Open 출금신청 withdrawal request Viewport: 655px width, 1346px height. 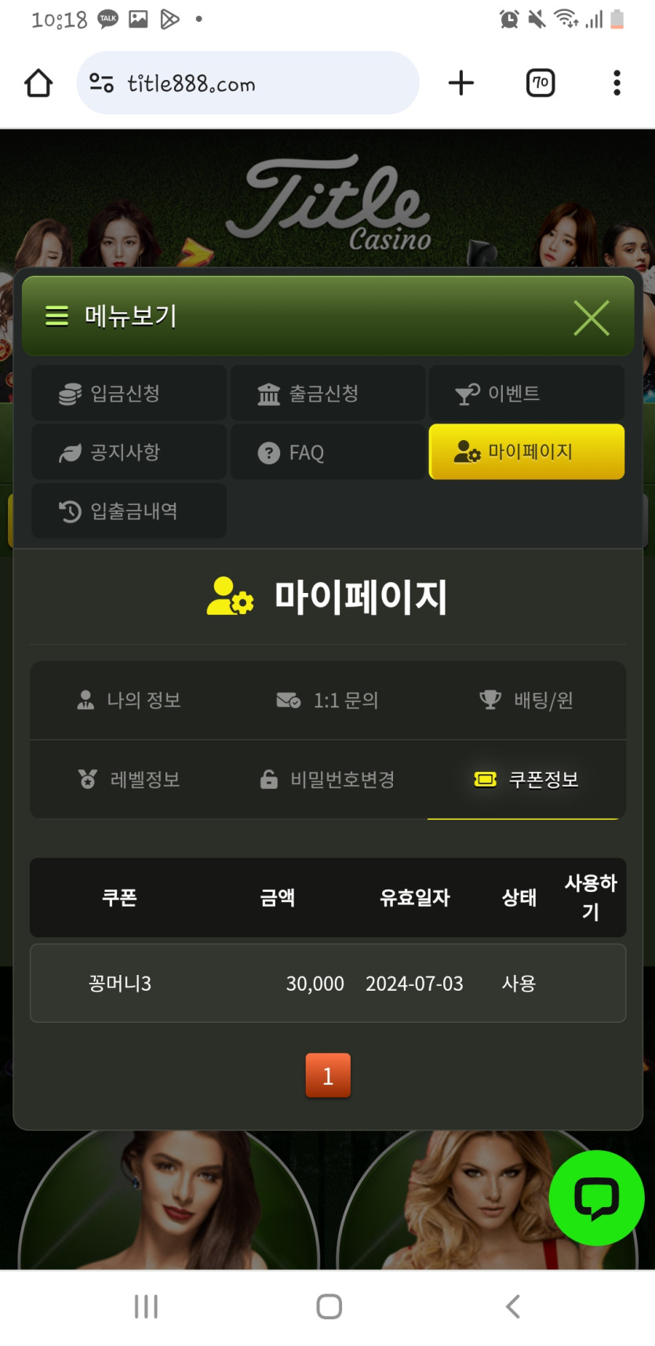(328, 393)
